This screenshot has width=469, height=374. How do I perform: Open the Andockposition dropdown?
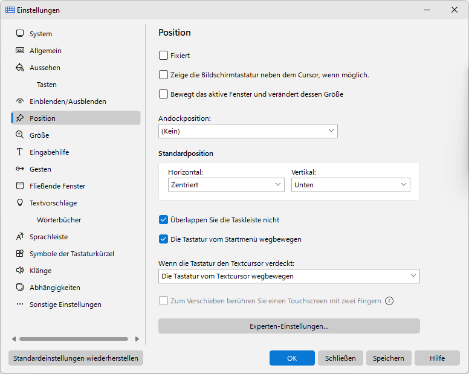(x=248, y=131)
